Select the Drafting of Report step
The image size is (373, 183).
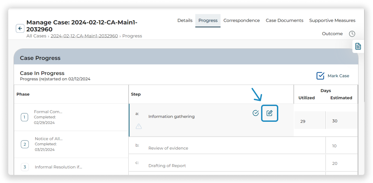[167, 166]
